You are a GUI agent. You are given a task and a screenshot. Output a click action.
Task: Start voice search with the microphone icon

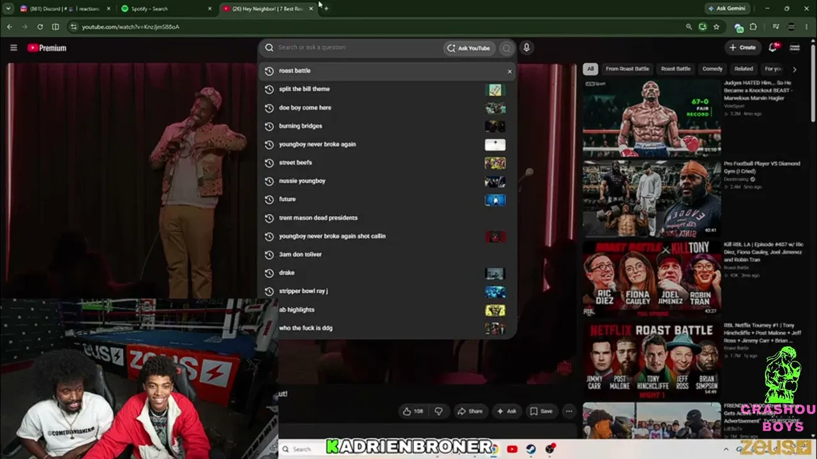[527, 48]
